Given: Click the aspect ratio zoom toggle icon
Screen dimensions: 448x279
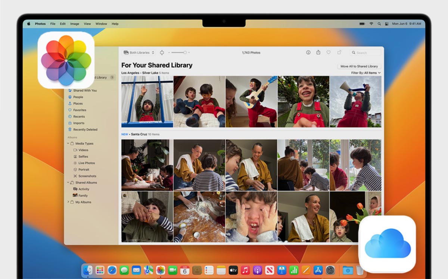Looking at the screenshot, I should tap(162, 53).
